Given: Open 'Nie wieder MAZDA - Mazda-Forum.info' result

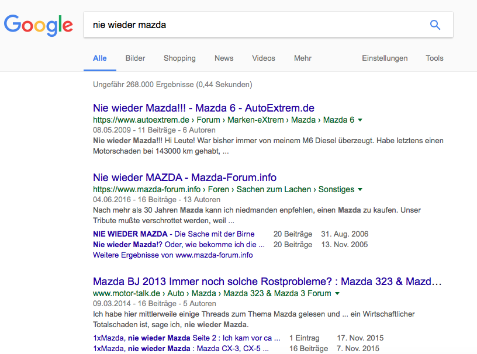Looking at the screenshot, I should click(185, 178).
